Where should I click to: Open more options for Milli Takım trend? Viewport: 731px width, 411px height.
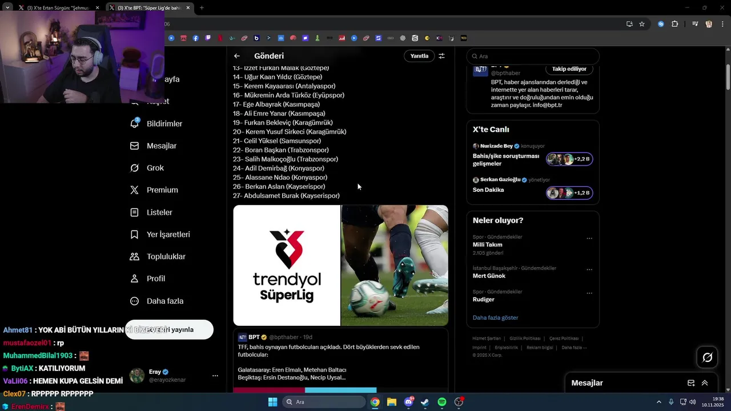point(589,239)
